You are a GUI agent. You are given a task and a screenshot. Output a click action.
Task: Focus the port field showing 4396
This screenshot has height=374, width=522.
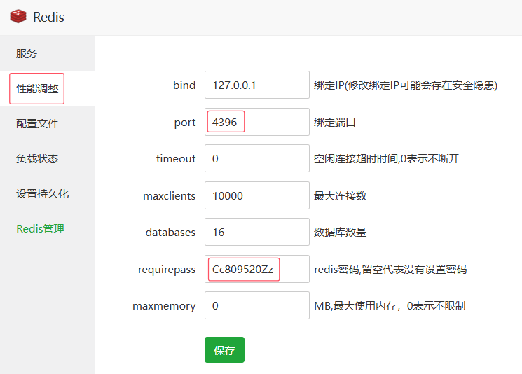[x=256, y=123]
